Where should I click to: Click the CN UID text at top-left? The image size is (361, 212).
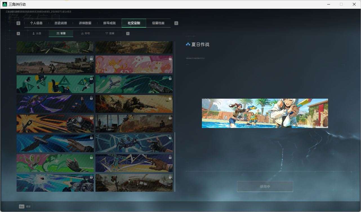point(38,12)
